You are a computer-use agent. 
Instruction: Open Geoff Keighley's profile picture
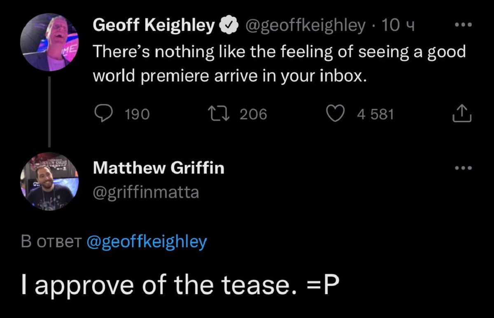pyautogui.click(x=49, y=42)
